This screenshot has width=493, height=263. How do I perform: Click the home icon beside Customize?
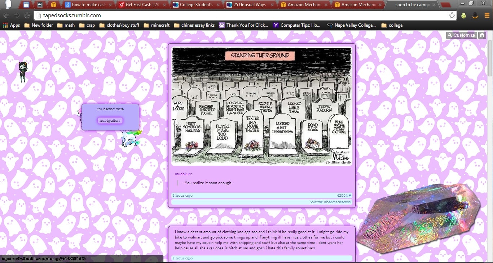click(x=482, y=35)
